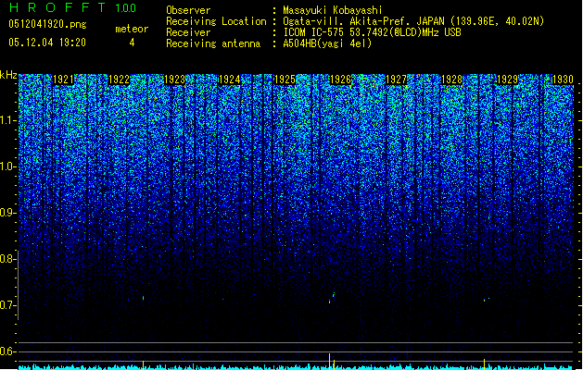Click time marker 1928
Viewport: 583px width, 370px height.
click(x=451, y=80)
